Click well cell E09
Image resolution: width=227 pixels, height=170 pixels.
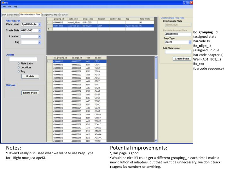(x=90, y=118)
